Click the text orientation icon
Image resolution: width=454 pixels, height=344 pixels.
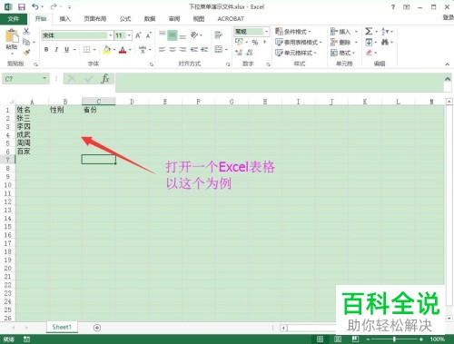(x=194, y=35)
